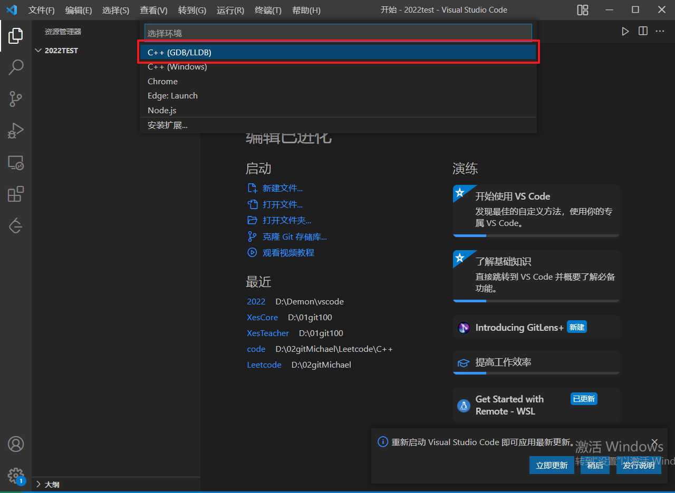Click the star badge on 开始使用 VS Code card
The width and height of the screenshot is (675, 493).
[x=459, y=192]
